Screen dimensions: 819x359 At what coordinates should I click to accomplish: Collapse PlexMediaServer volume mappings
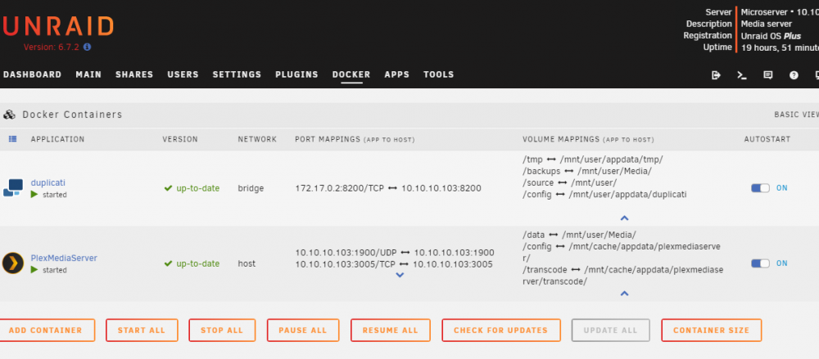tap(624, 294)
